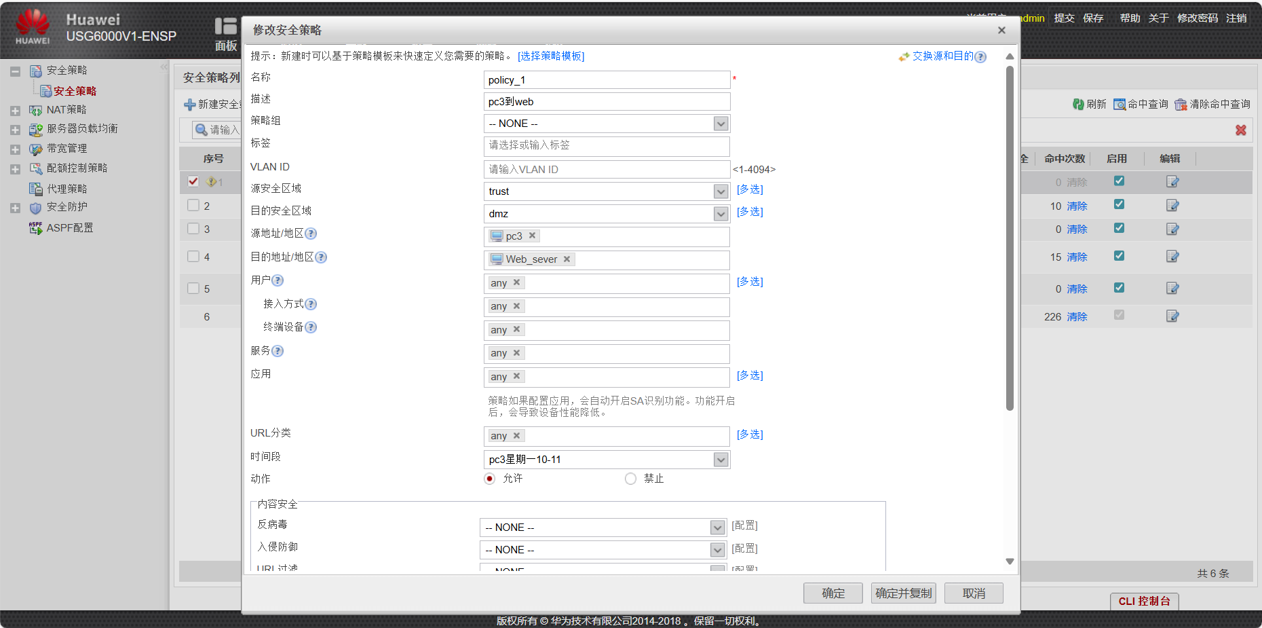Open help icon next to 接入方式
Image resolution: width=1262 pixels, height=628 pixels.
(x=311, y=304)
